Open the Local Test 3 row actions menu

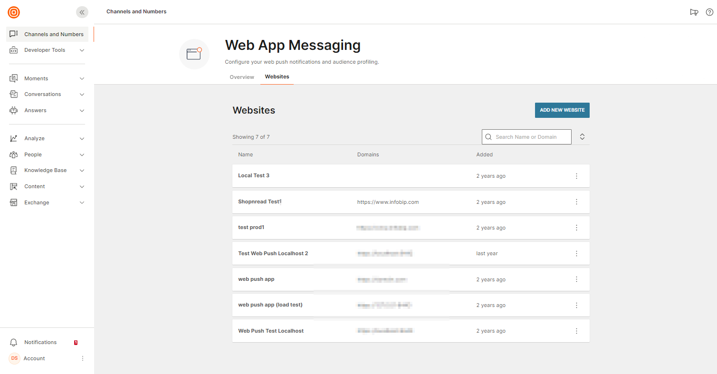576,176
